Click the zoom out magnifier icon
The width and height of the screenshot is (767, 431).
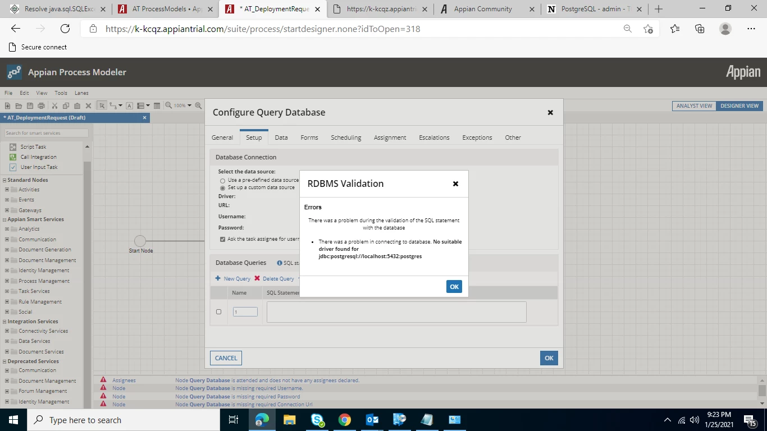tap(198, 106)
